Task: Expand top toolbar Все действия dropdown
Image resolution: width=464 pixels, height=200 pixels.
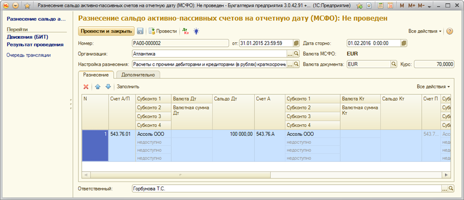Action: click(425, 31)
